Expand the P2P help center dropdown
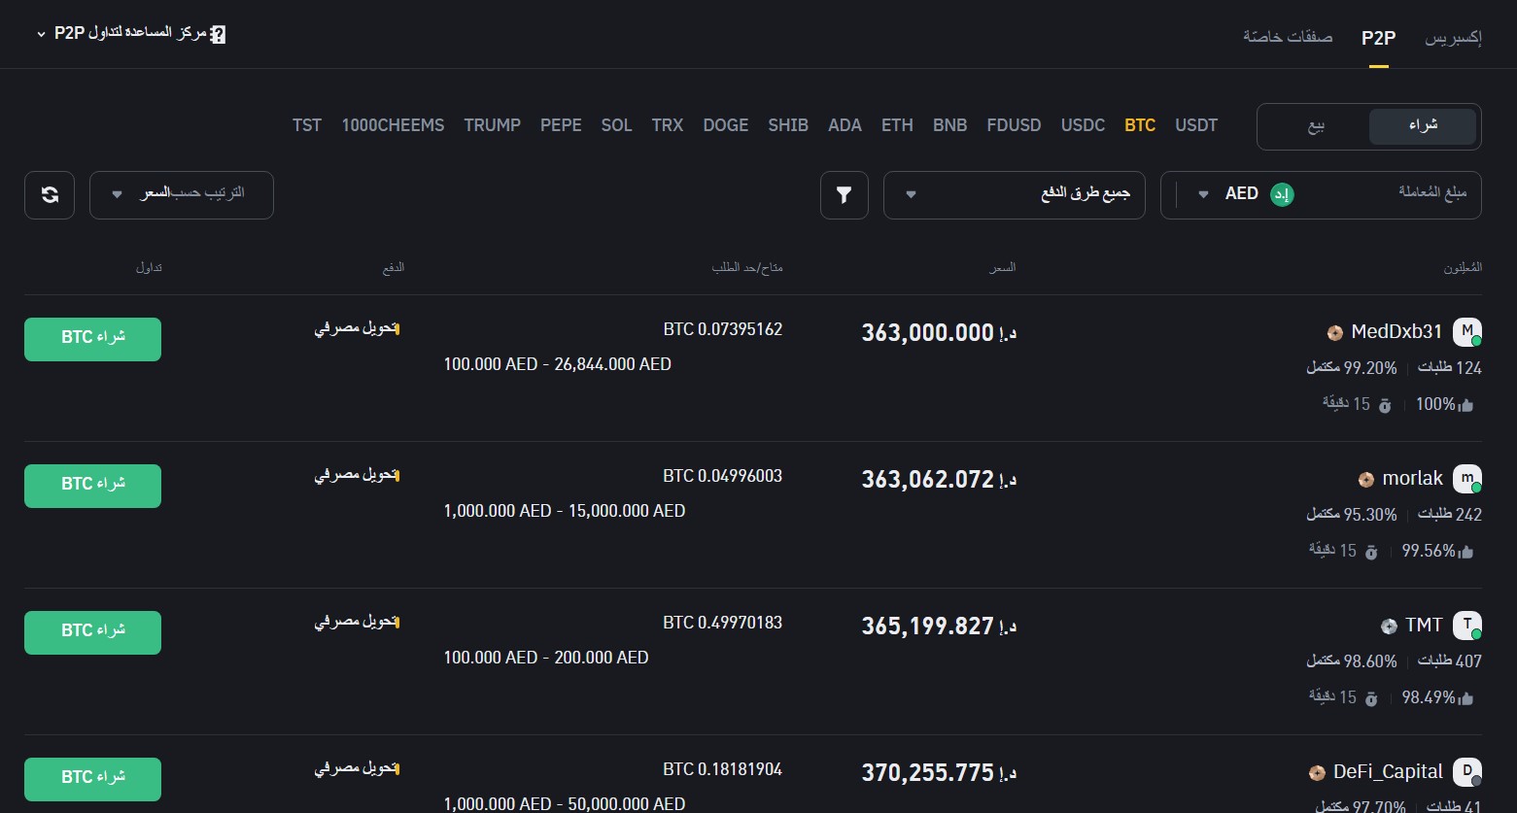Screen dimensions: 1517x813 (41, 34)
